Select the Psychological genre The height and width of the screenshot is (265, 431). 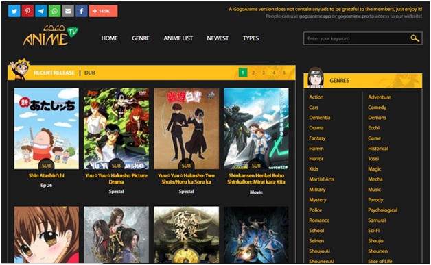coord(383,210)
